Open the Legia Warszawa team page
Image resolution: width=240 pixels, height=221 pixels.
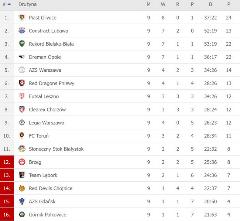[46, 123]
